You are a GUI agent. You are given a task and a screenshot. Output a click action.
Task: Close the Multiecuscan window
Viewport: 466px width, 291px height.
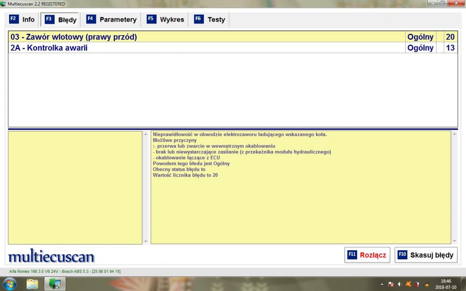click(456, 3)
